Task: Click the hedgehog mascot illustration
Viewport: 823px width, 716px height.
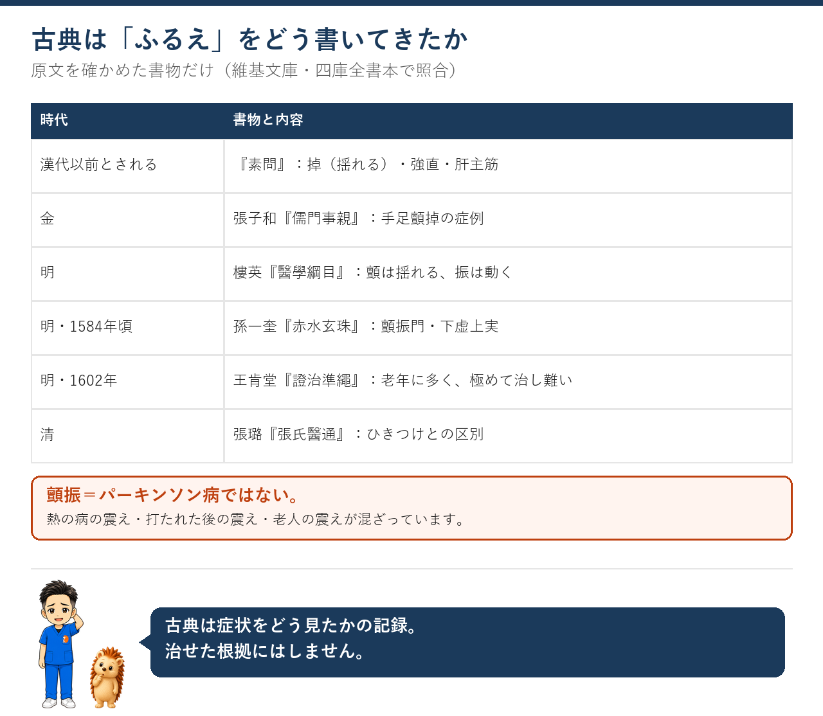Action: 107,677
